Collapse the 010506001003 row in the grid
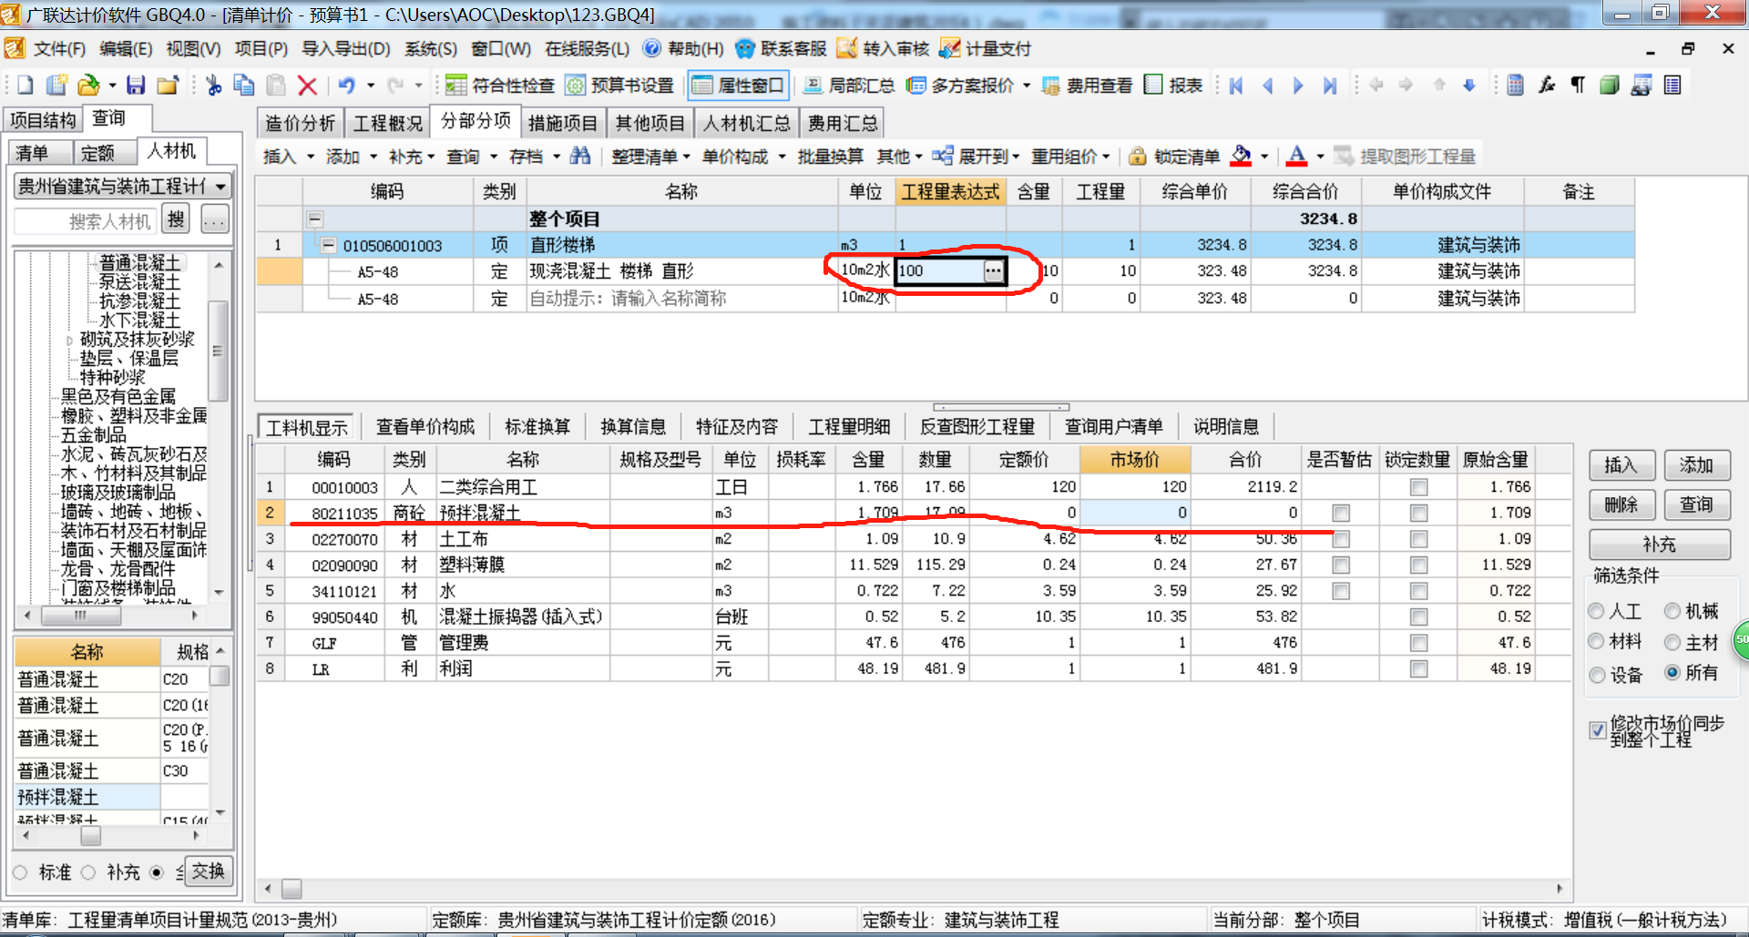 coord(328,245)
